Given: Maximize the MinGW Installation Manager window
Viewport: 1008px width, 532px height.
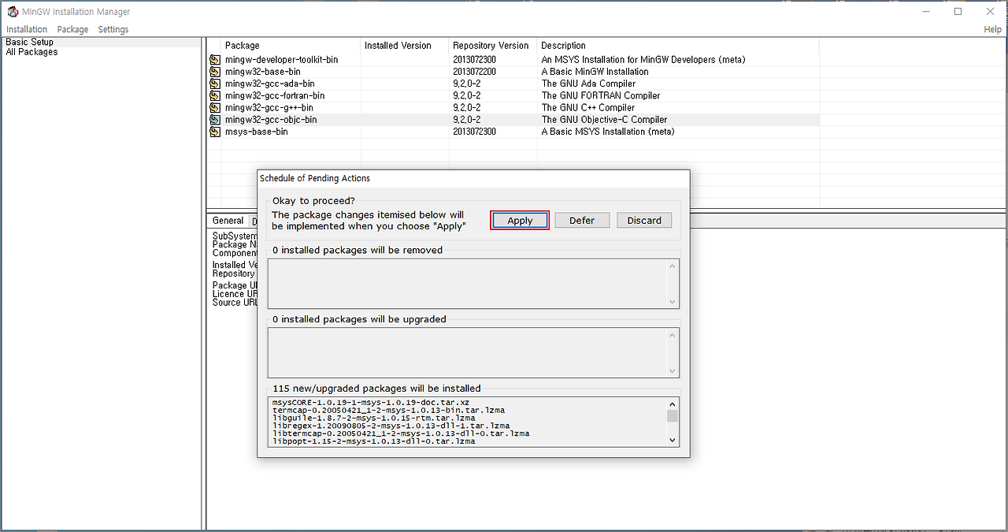Looking at the screenshot, I should point(958,12).
